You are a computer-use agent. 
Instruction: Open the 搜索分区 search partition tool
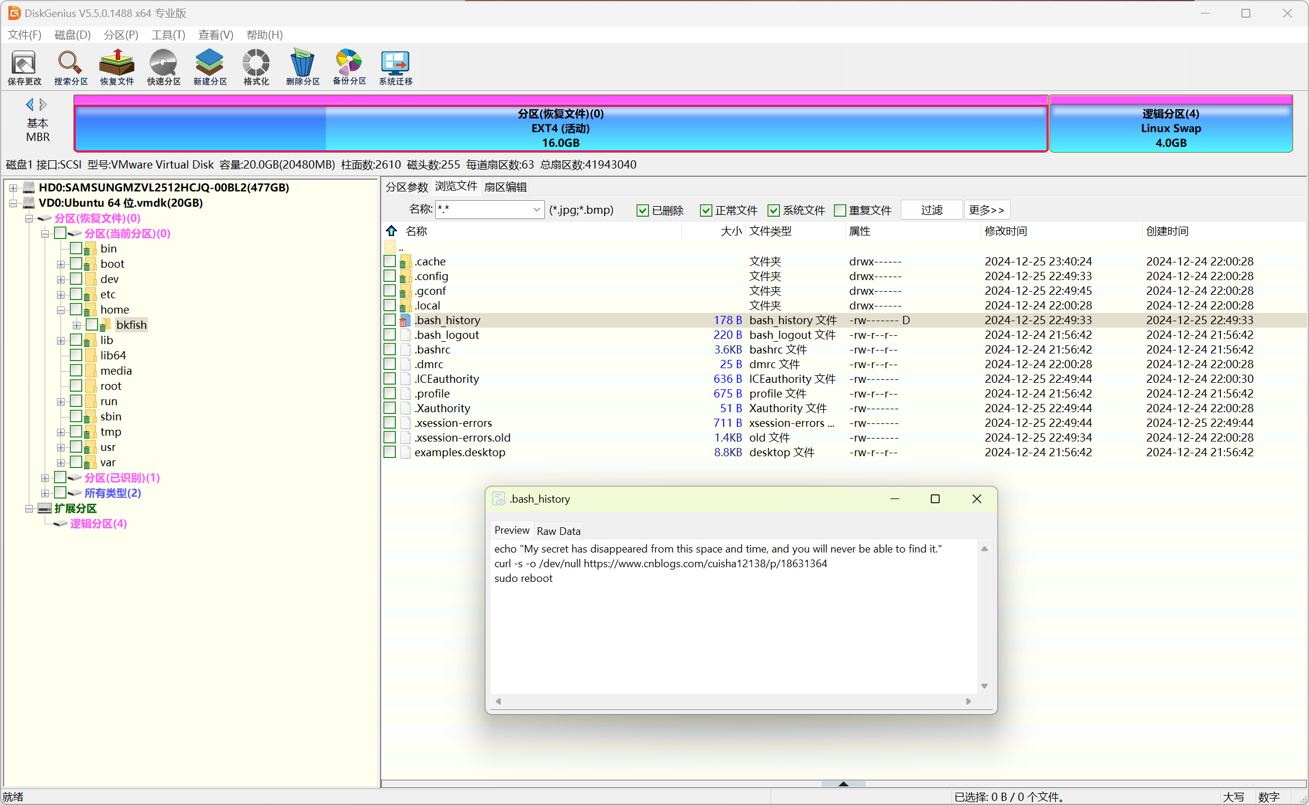pos(70,67)
